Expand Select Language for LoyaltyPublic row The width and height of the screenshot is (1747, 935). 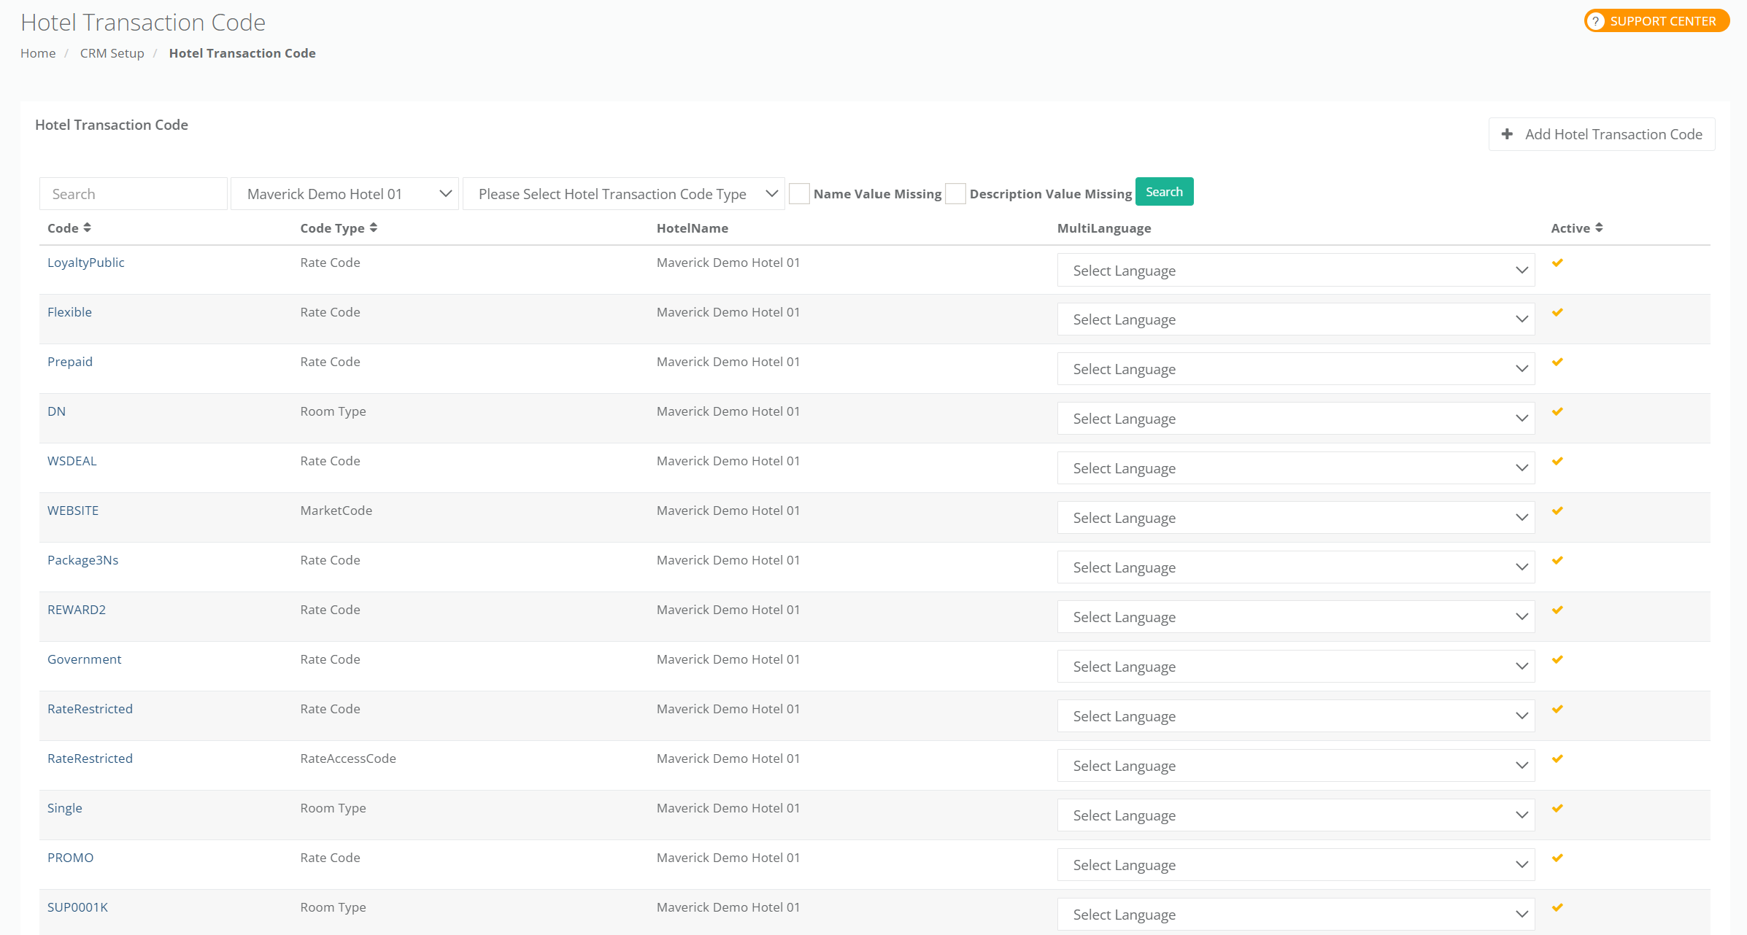[1296, 270]
